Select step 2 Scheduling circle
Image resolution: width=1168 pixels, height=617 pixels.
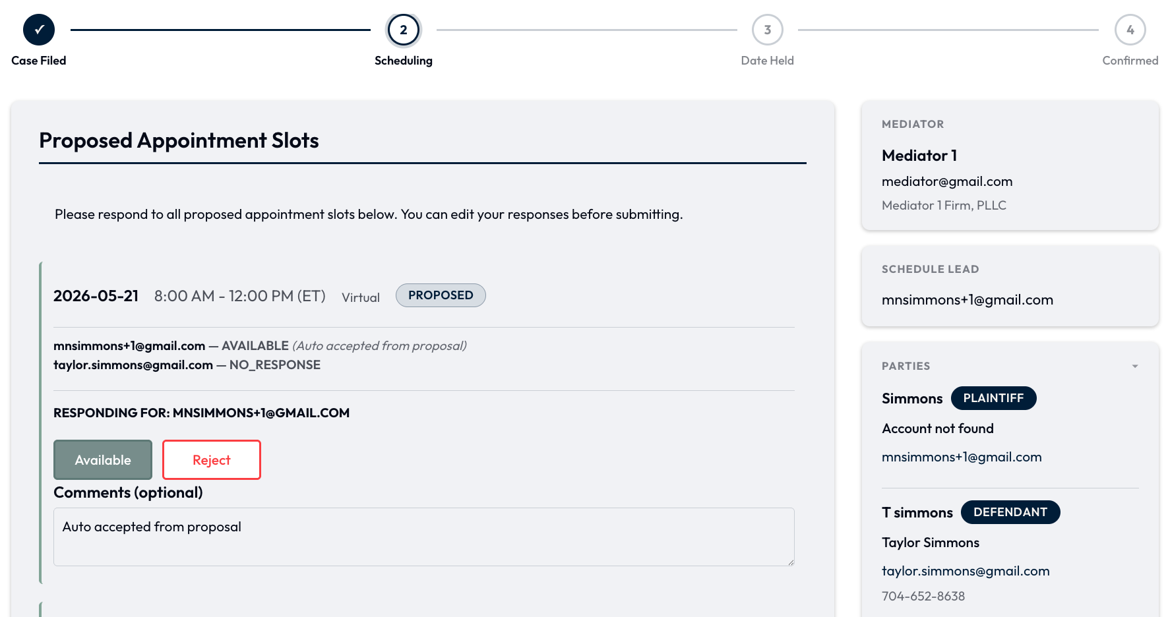404,30
